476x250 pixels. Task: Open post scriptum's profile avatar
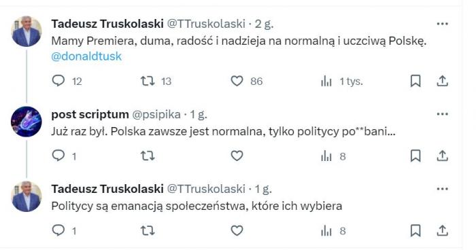[x=27, y=122]
